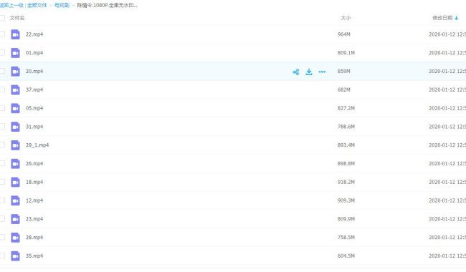
Task: Click the 758.5M size value
Action: [346, 238]
